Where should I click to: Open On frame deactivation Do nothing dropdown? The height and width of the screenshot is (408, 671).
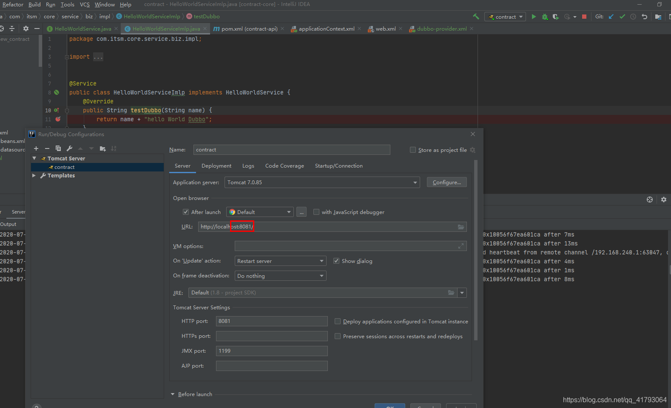[x=280, y=276]
